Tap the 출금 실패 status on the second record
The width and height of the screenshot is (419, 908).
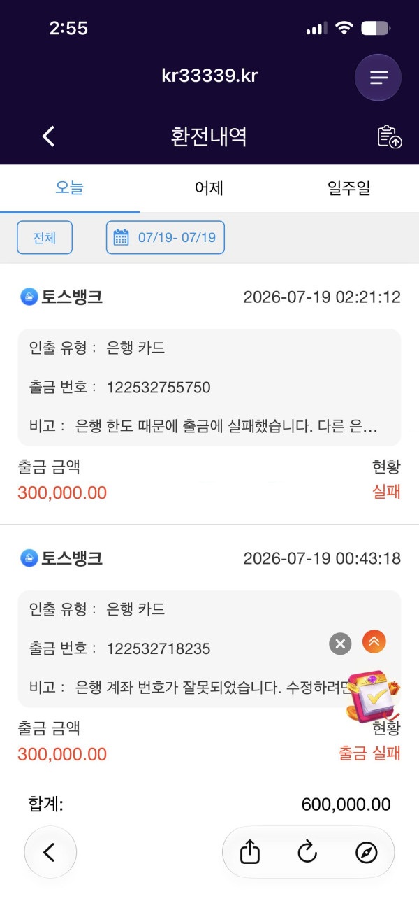[x=369, y=753]
